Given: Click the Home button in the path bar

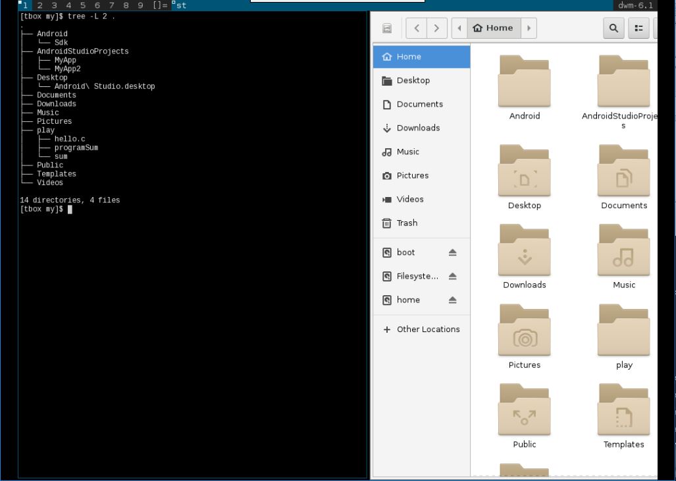Looking at the screenshot, I should pyautogui.click(x=494, y=28).
